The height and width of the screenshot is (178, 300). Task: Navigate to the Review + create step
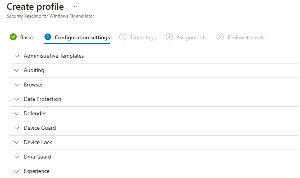[x=246, y=38]
